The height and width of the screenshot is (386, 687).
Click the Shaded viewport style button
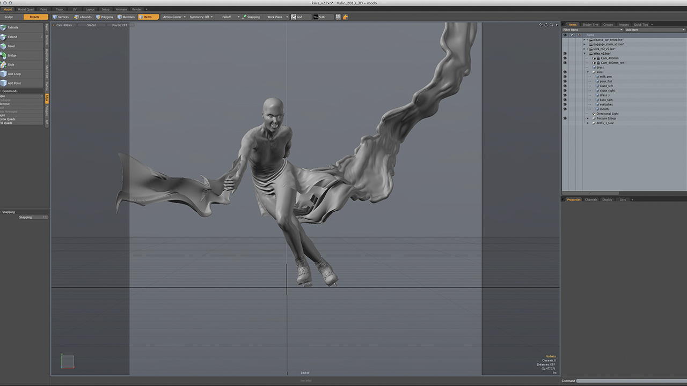click(91, 25)
